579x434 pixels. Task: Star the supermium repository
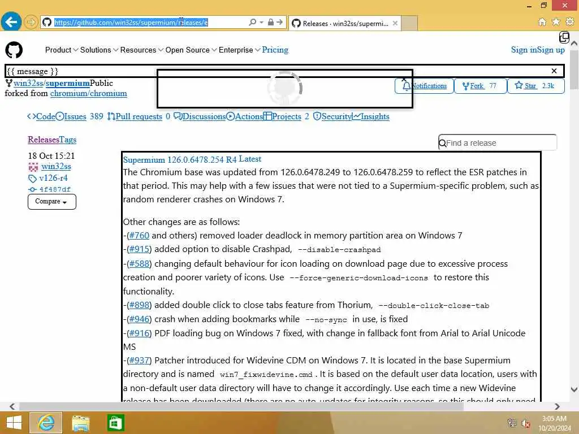tap(536, 86)
